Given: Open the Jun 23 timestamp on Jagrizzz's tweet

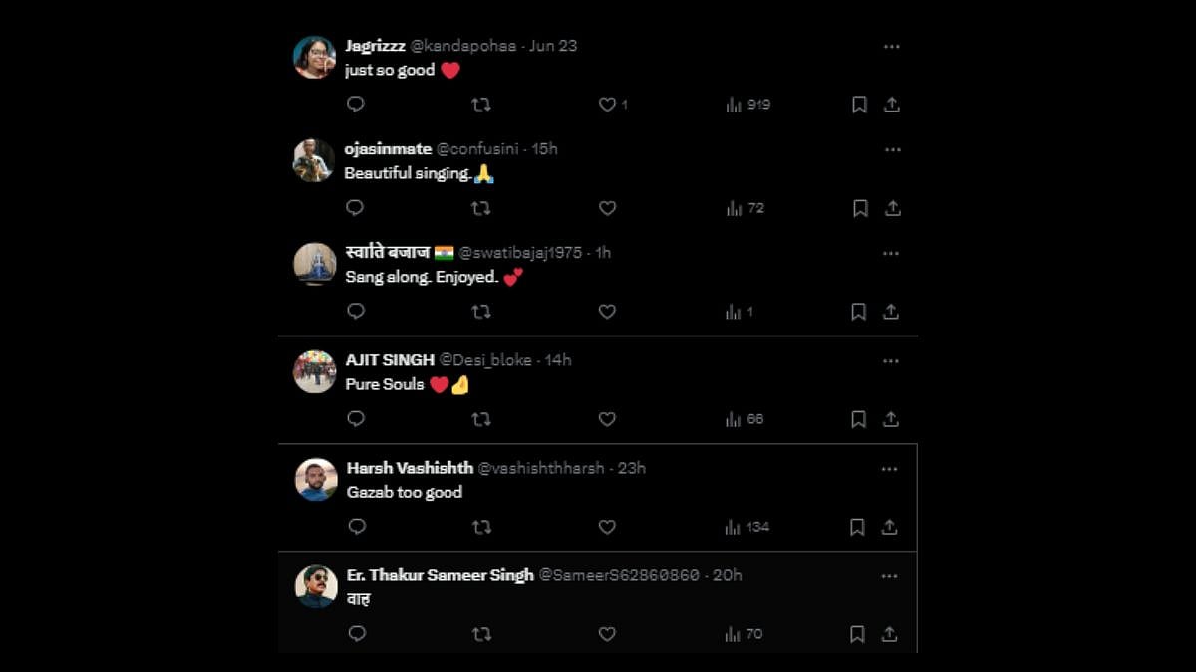Looking at the screenshot, I should pyautogui.click(x=553, y=46).
